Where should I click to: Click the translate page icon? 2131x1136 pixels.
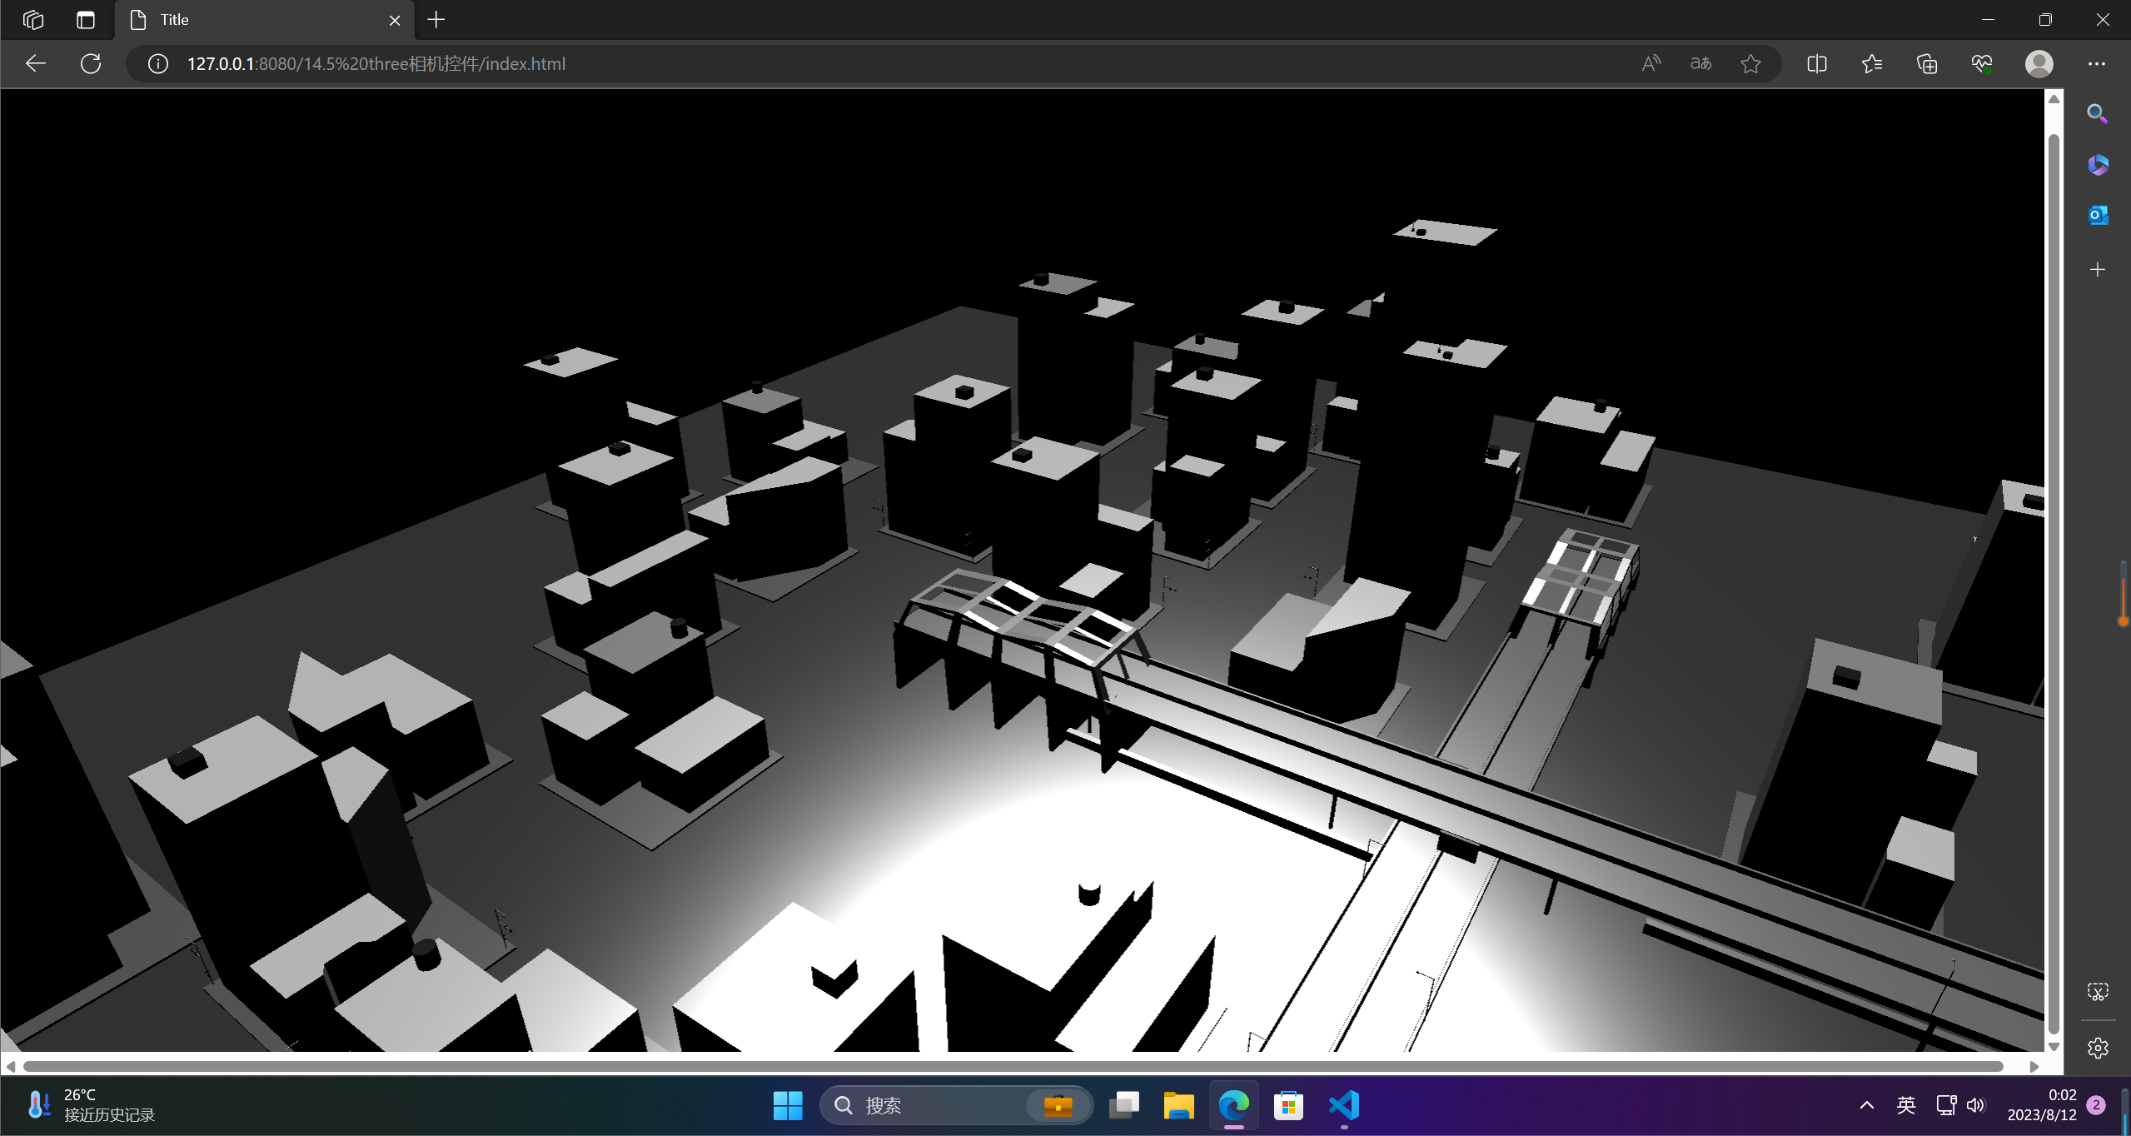coord(1700,63)
